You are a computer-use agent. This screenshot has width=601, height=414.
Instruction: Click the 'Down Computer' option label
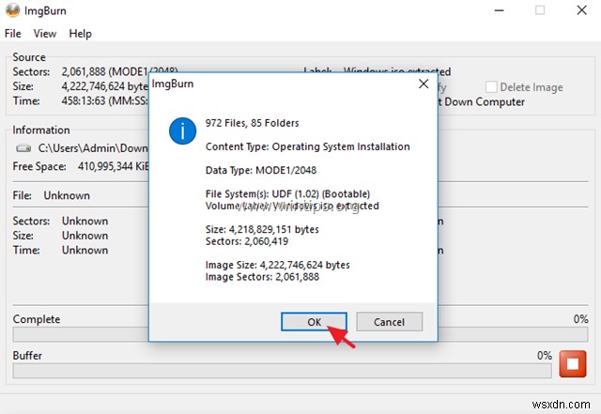point(485,102)
